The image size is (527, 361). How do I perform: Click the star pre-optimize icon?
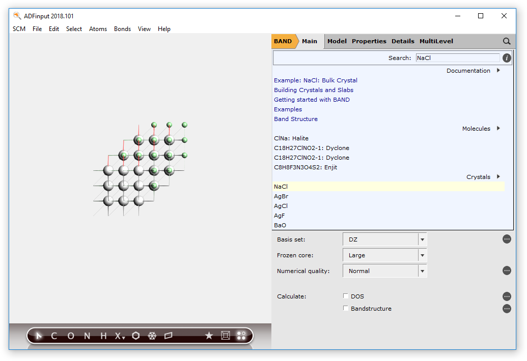(x=209, y=336)
